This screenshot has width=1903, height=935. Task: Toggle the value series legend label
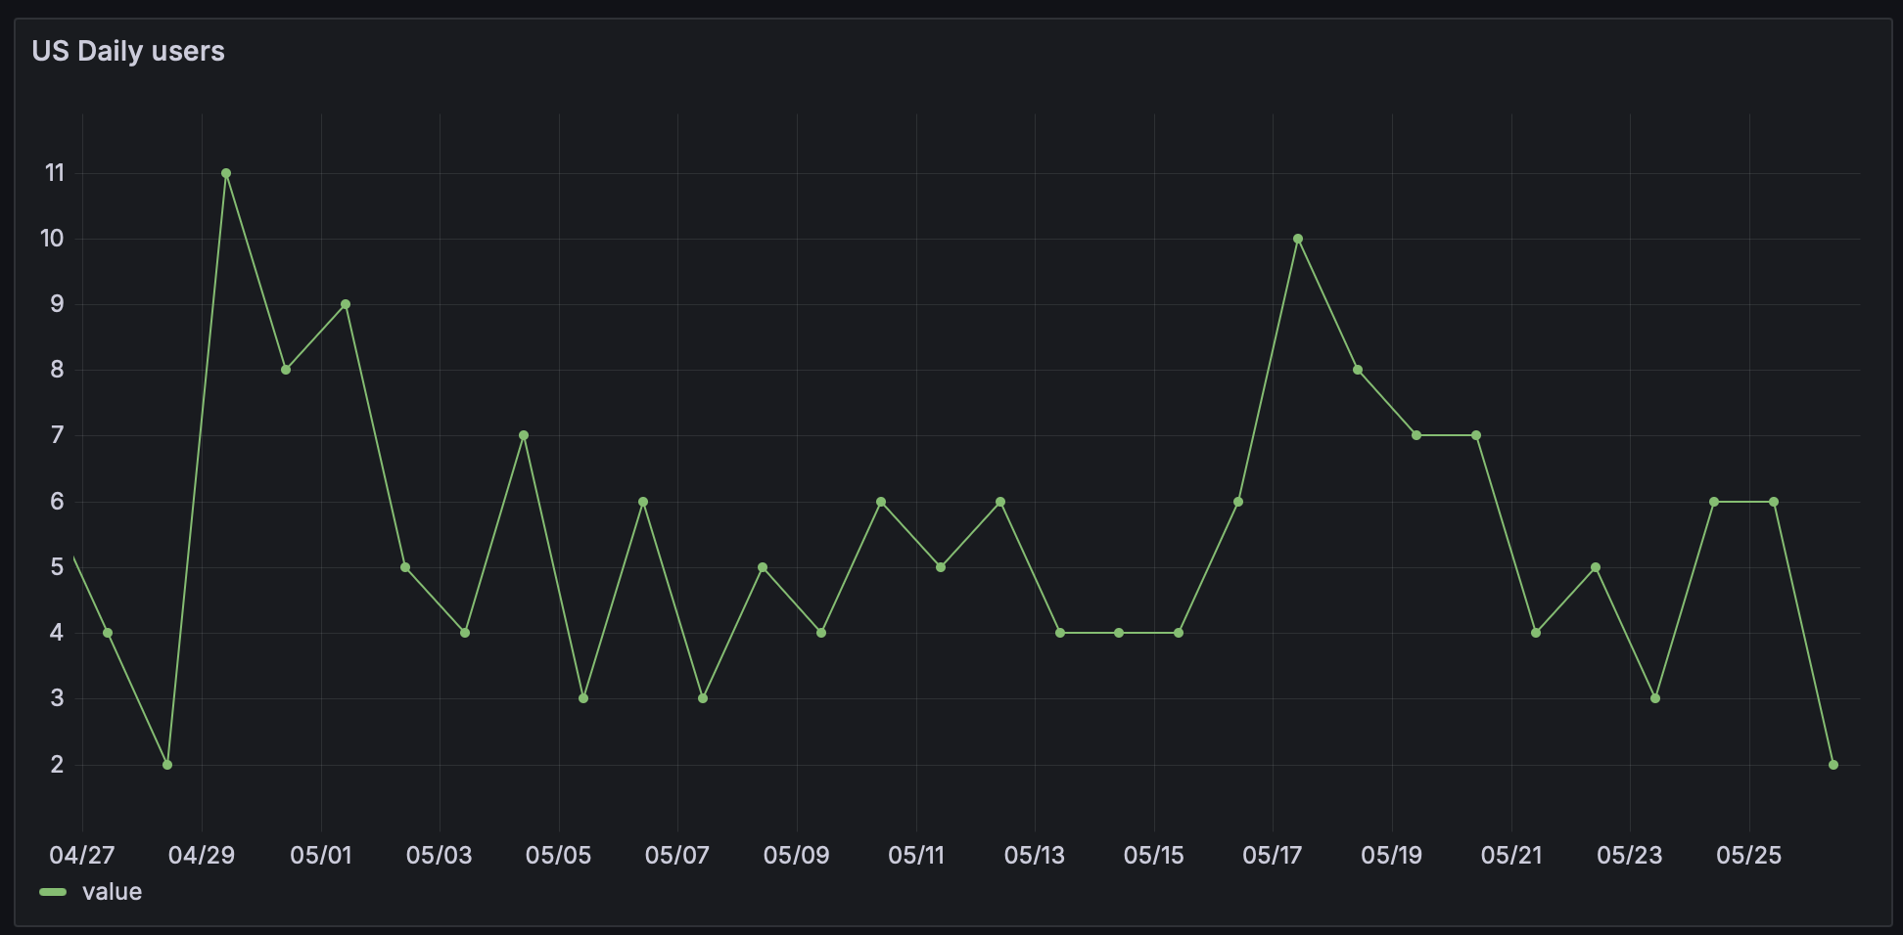coord(112,892)
